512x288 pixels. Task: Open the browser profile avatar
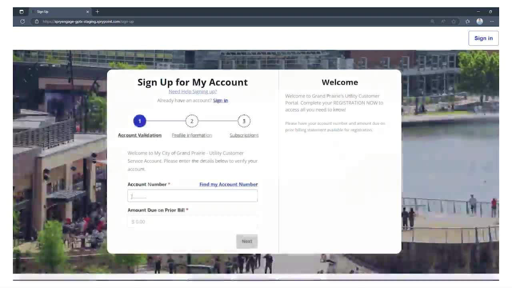(x=480, y=22)
